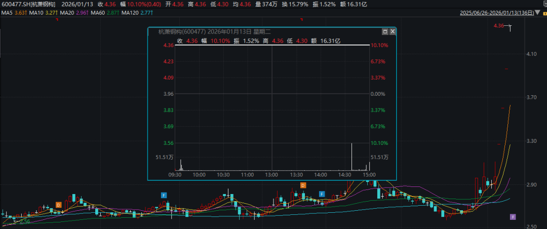This screenshot has height=229, width=547.
Task: Click the blue F marker right of orange D
Action: (322, 194)
